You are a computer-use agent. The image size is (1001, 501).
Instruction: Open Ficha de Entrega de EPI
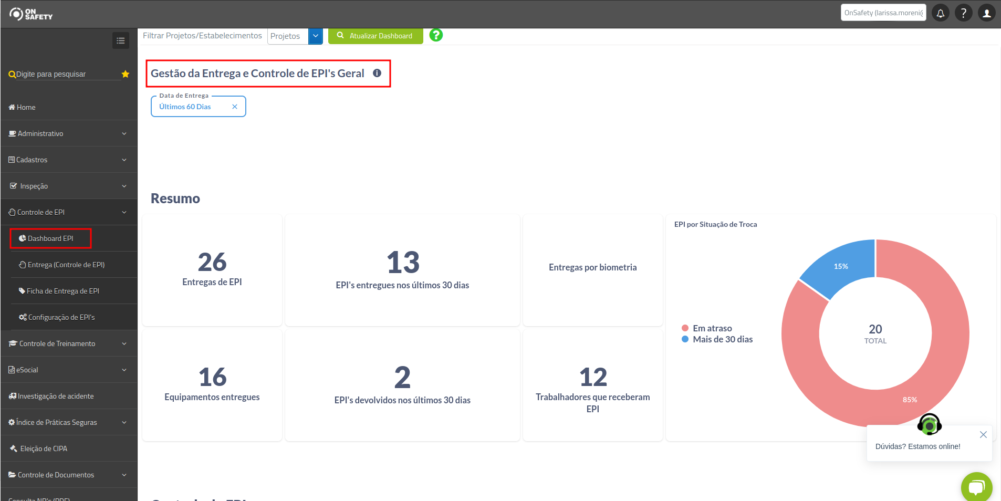tap(63, 290)
